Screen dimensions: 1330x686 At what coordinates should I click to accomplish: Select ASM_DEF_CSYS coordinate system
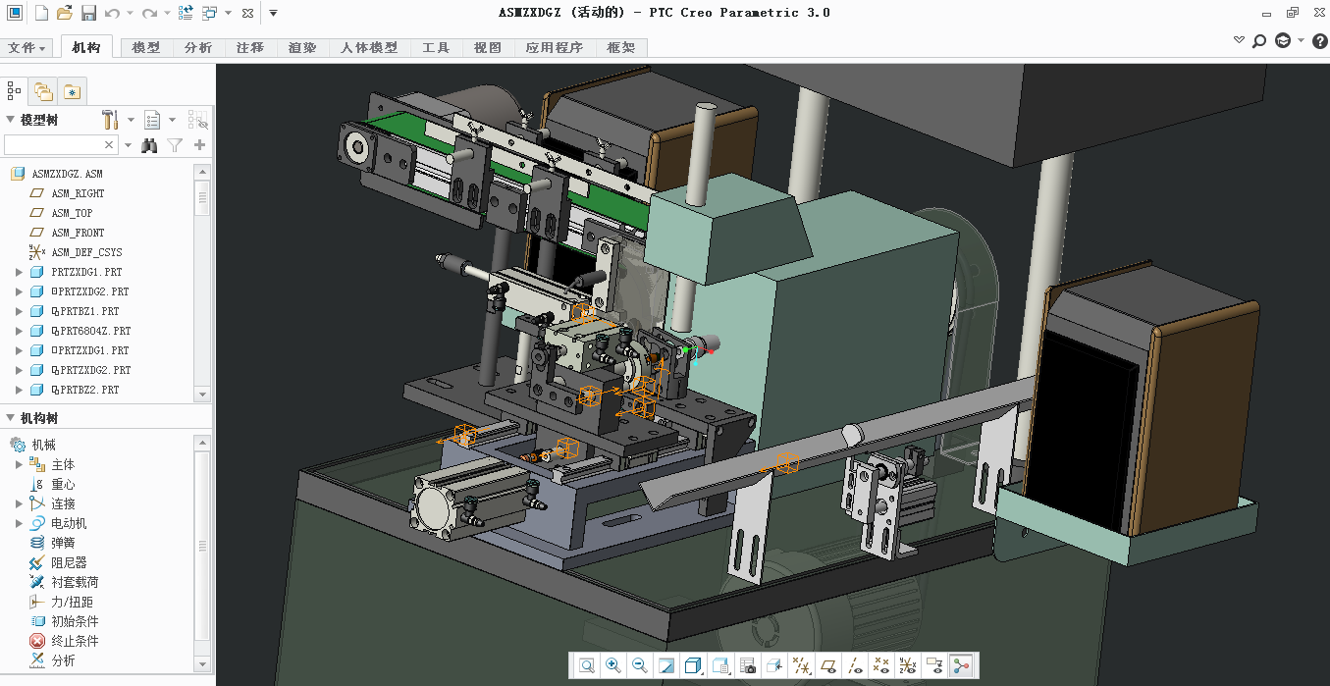86,252
